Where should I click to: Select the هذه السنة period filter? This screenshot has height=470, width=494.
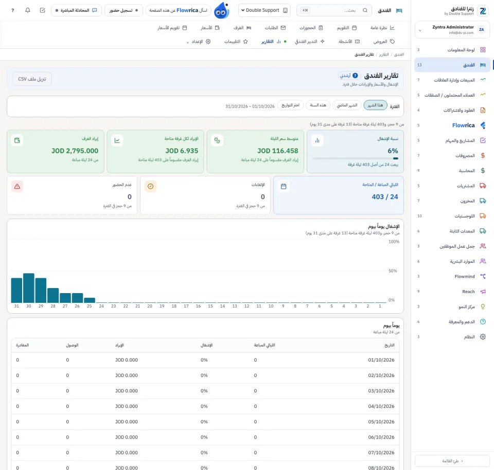[318, 105]
